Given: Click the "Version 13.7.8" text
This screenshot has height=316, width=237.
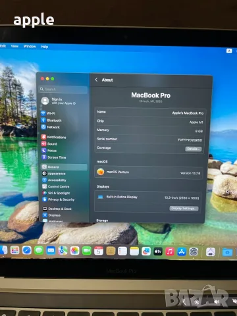Looking at the screenshot, I should [190, 173].
